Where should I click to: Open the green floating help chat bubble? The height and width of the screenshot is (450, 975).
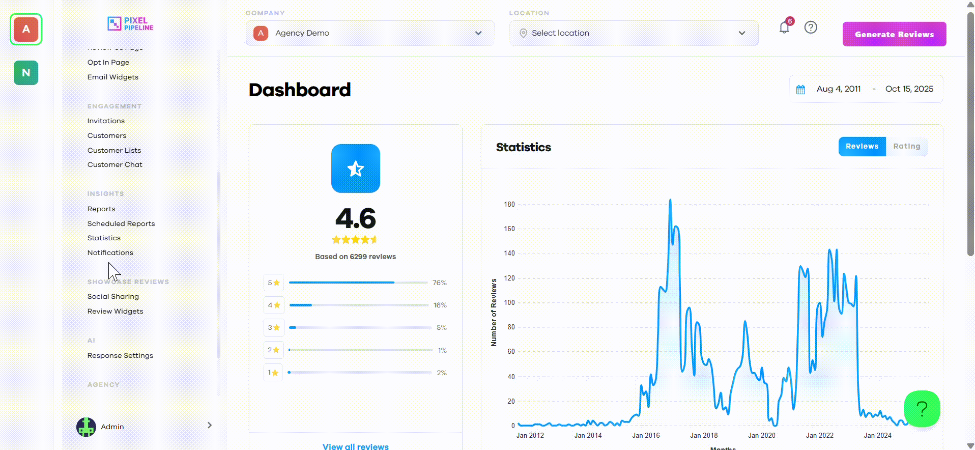point(922,409)
